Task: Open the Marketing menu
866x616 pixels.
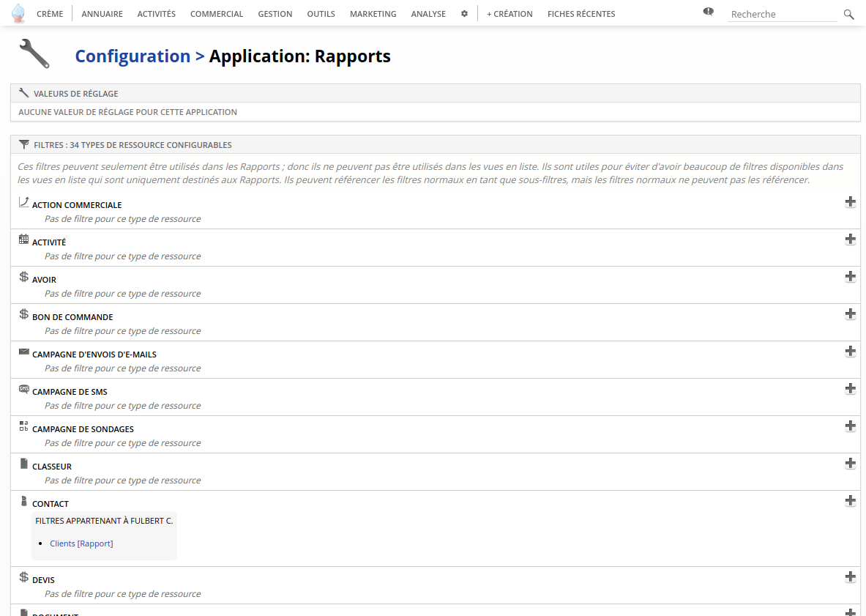Action: [373, 14]
